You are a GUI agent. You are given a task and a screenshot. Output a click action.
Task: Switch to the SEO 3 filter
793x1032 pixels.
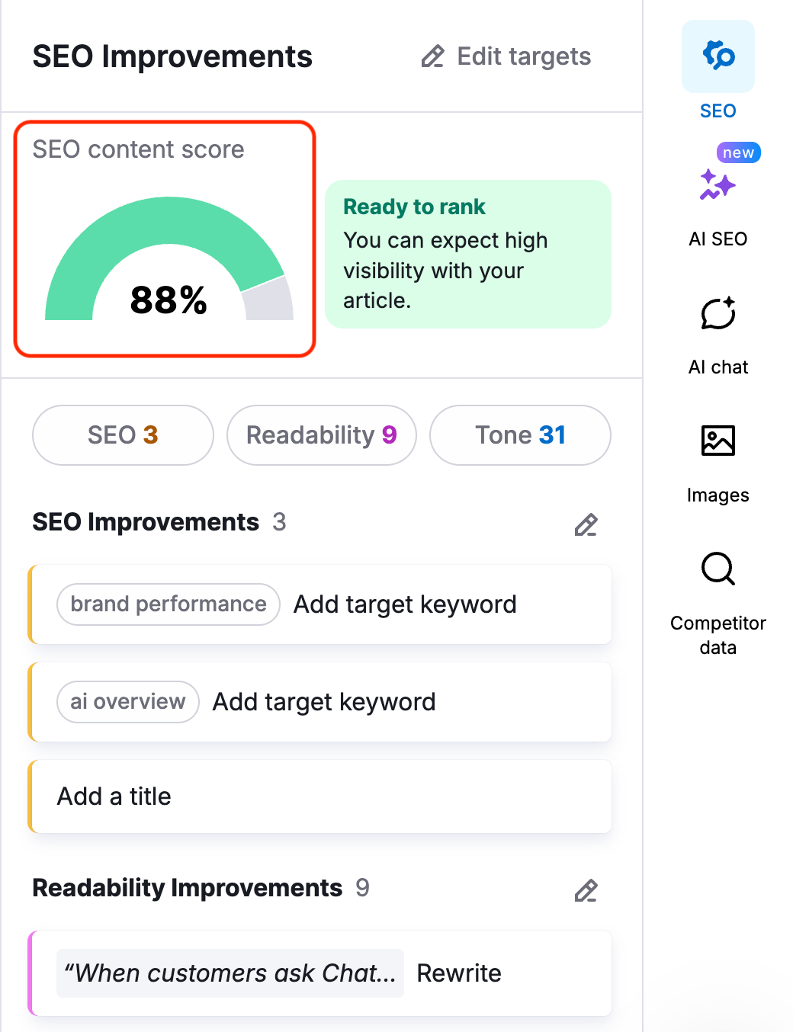123,435
